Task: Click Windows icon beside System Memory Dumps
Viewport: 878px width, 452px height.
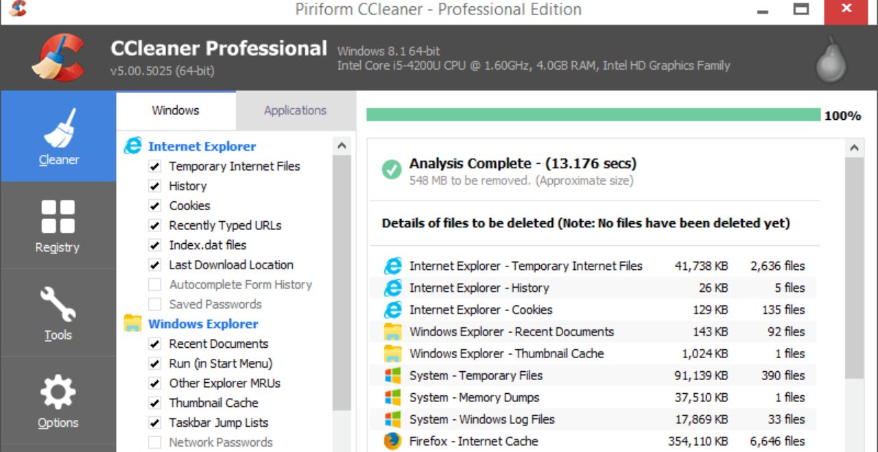Action: (392, 397)
